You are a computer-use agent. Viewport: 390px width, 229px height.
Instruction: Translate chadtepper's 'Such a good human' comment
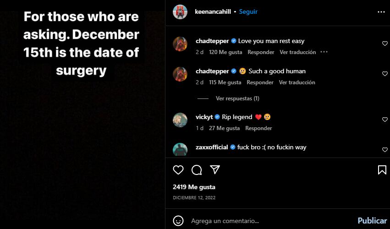297,82
